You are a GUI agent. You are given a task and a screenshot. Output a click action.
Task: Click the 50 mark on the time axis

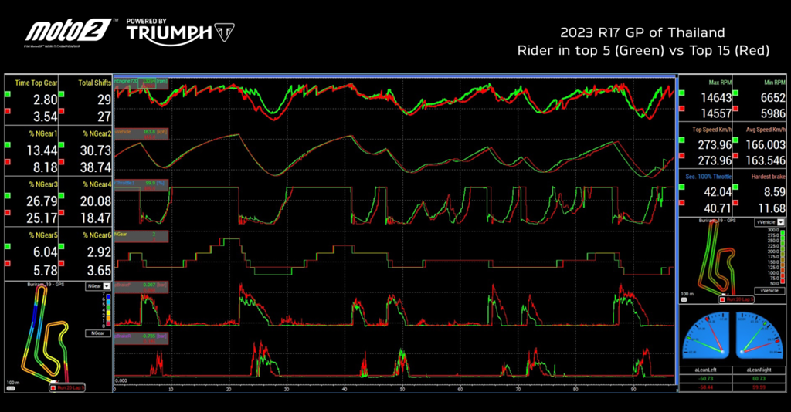pos(402,389)
